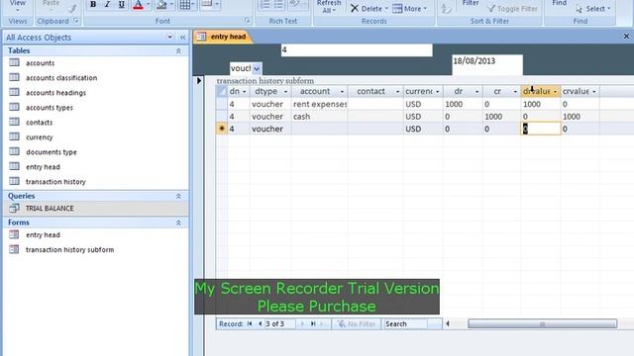Select the new record row selector with asterisk
The image size is (634, 356).
(x=222, y=129)
